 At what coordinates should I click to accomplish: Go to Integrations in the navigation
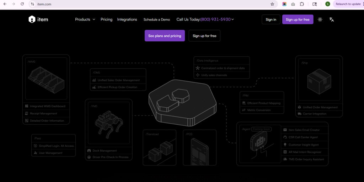click(x=127, y=19)
